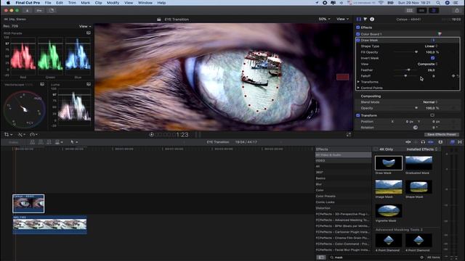Open the Select tool arrow dropdown
Image resolution: width=465 pixels, height=261 pixels.
pyautogui.click(x=74, y=142)
